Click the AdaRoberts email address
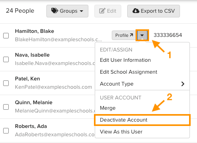Screen dimensions: 197x143 (x=55, y=135)
